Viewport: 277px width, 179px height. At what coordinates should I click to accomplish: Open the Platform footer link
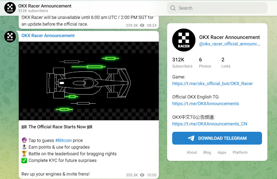point(240,152)
